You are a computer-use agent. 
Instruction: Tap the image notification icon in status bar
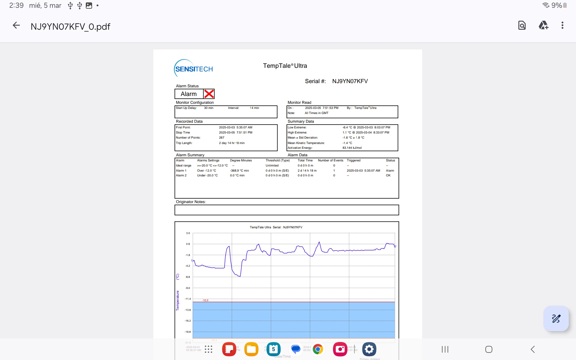(89, 5)
